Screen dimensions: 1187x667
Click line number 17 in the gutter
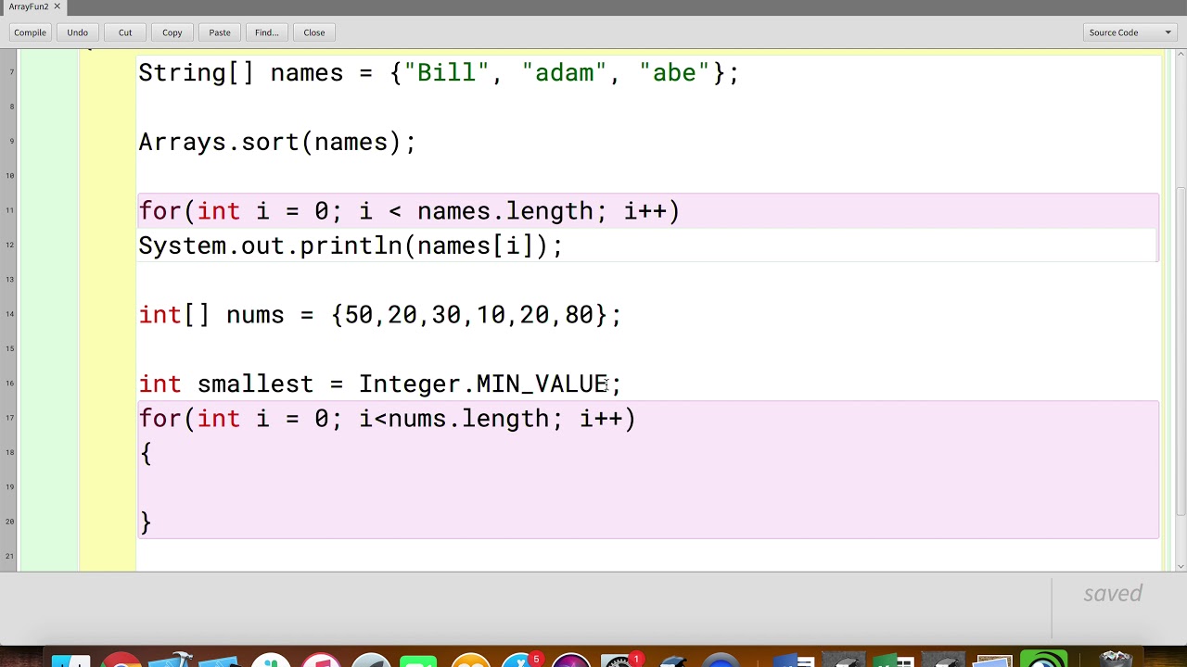[11, 418]
